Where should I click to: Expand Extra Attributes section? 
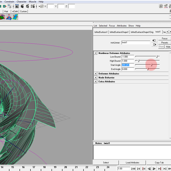[96, 81]
